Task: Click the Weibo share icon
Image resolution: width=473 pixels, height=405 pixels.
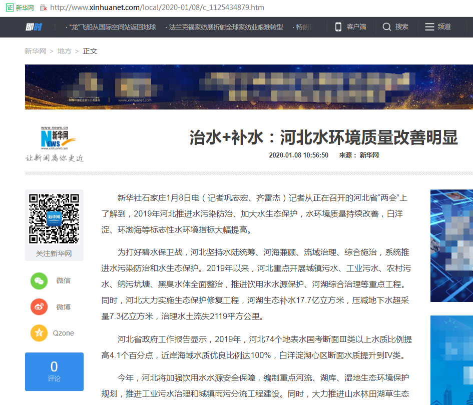Action: [x=39, y=306]
